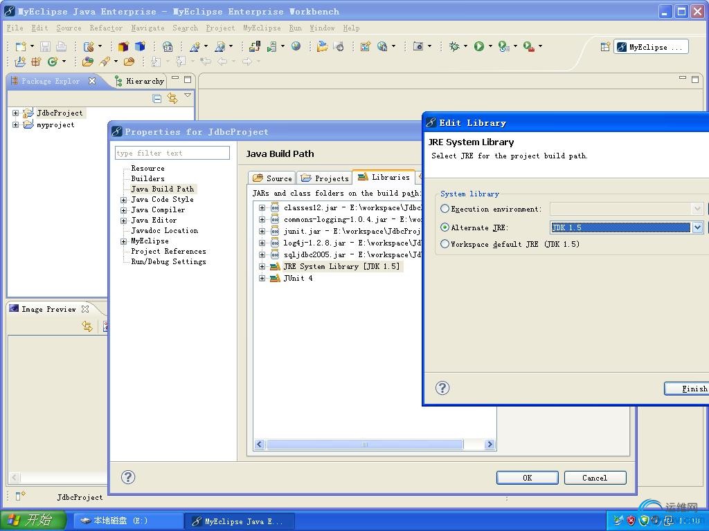The width and height of the screenshot is (709, 531).
Task: Click the New Java Package icon
Action: pyautogui.click(x=36, y=62)
